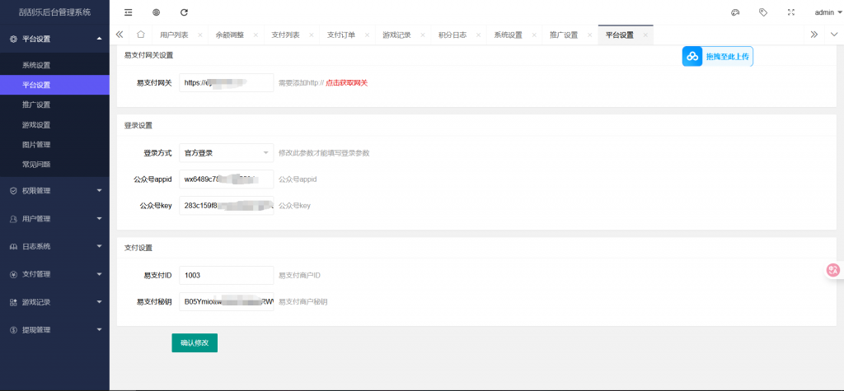Click the 确认修改 button
The image size is (844, 391).
(195, 342)
